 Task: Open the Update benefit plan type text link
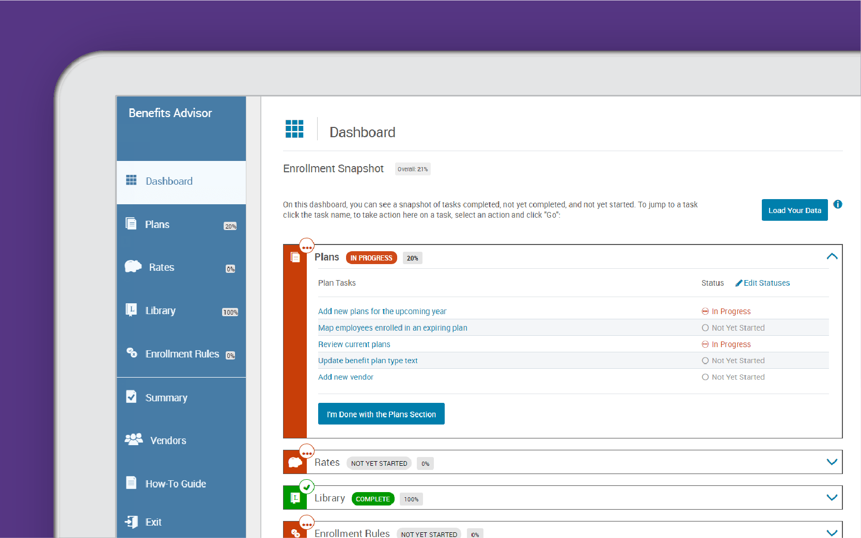click(368, 361)
